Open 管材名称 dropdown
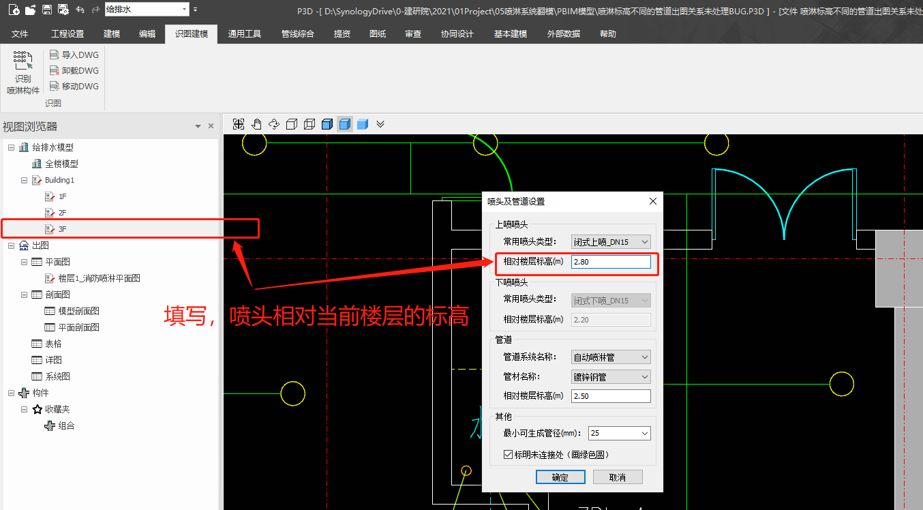 tap(646, 376)
